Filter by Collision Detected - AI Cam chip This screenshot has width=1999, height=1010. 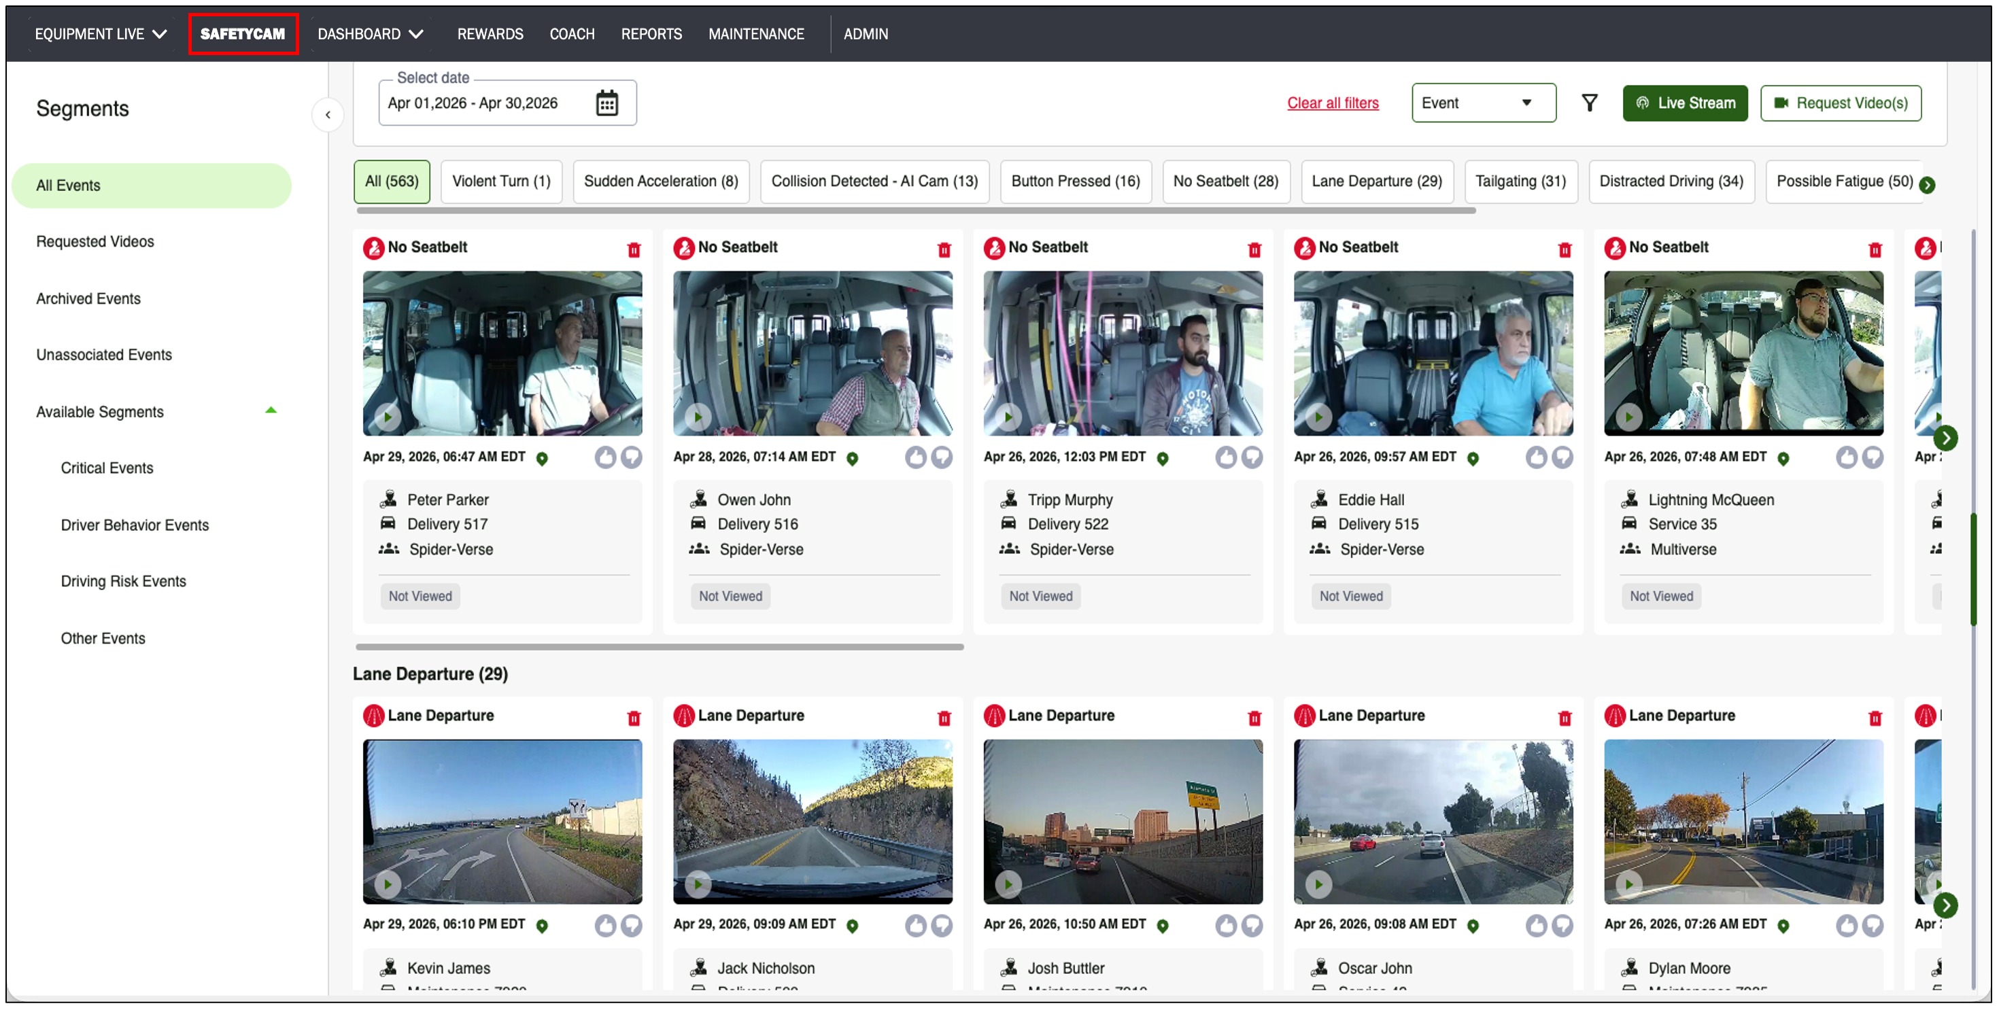874,181
